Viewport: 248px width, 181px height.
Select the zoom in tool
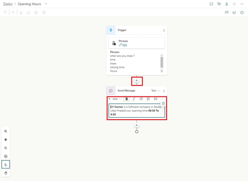[6, 131]
